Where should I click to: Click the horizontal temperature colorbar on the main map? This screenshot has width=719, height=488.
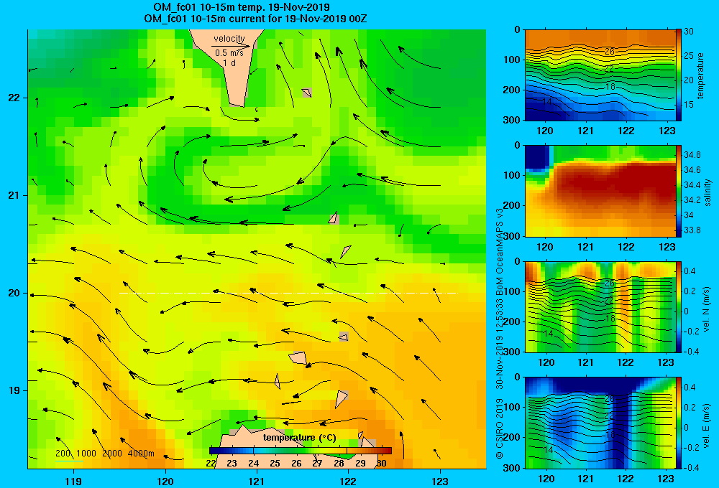click(301, 451)
